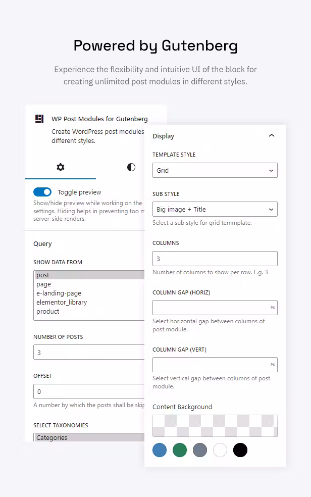
Task: Pick the blue color swatch
Action: (x=160, y=450)
